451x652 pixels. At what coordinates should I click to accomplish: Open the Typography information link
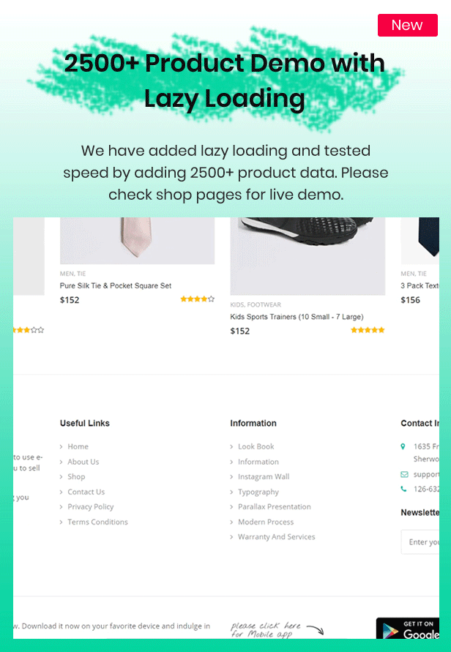tap(258, 492)
